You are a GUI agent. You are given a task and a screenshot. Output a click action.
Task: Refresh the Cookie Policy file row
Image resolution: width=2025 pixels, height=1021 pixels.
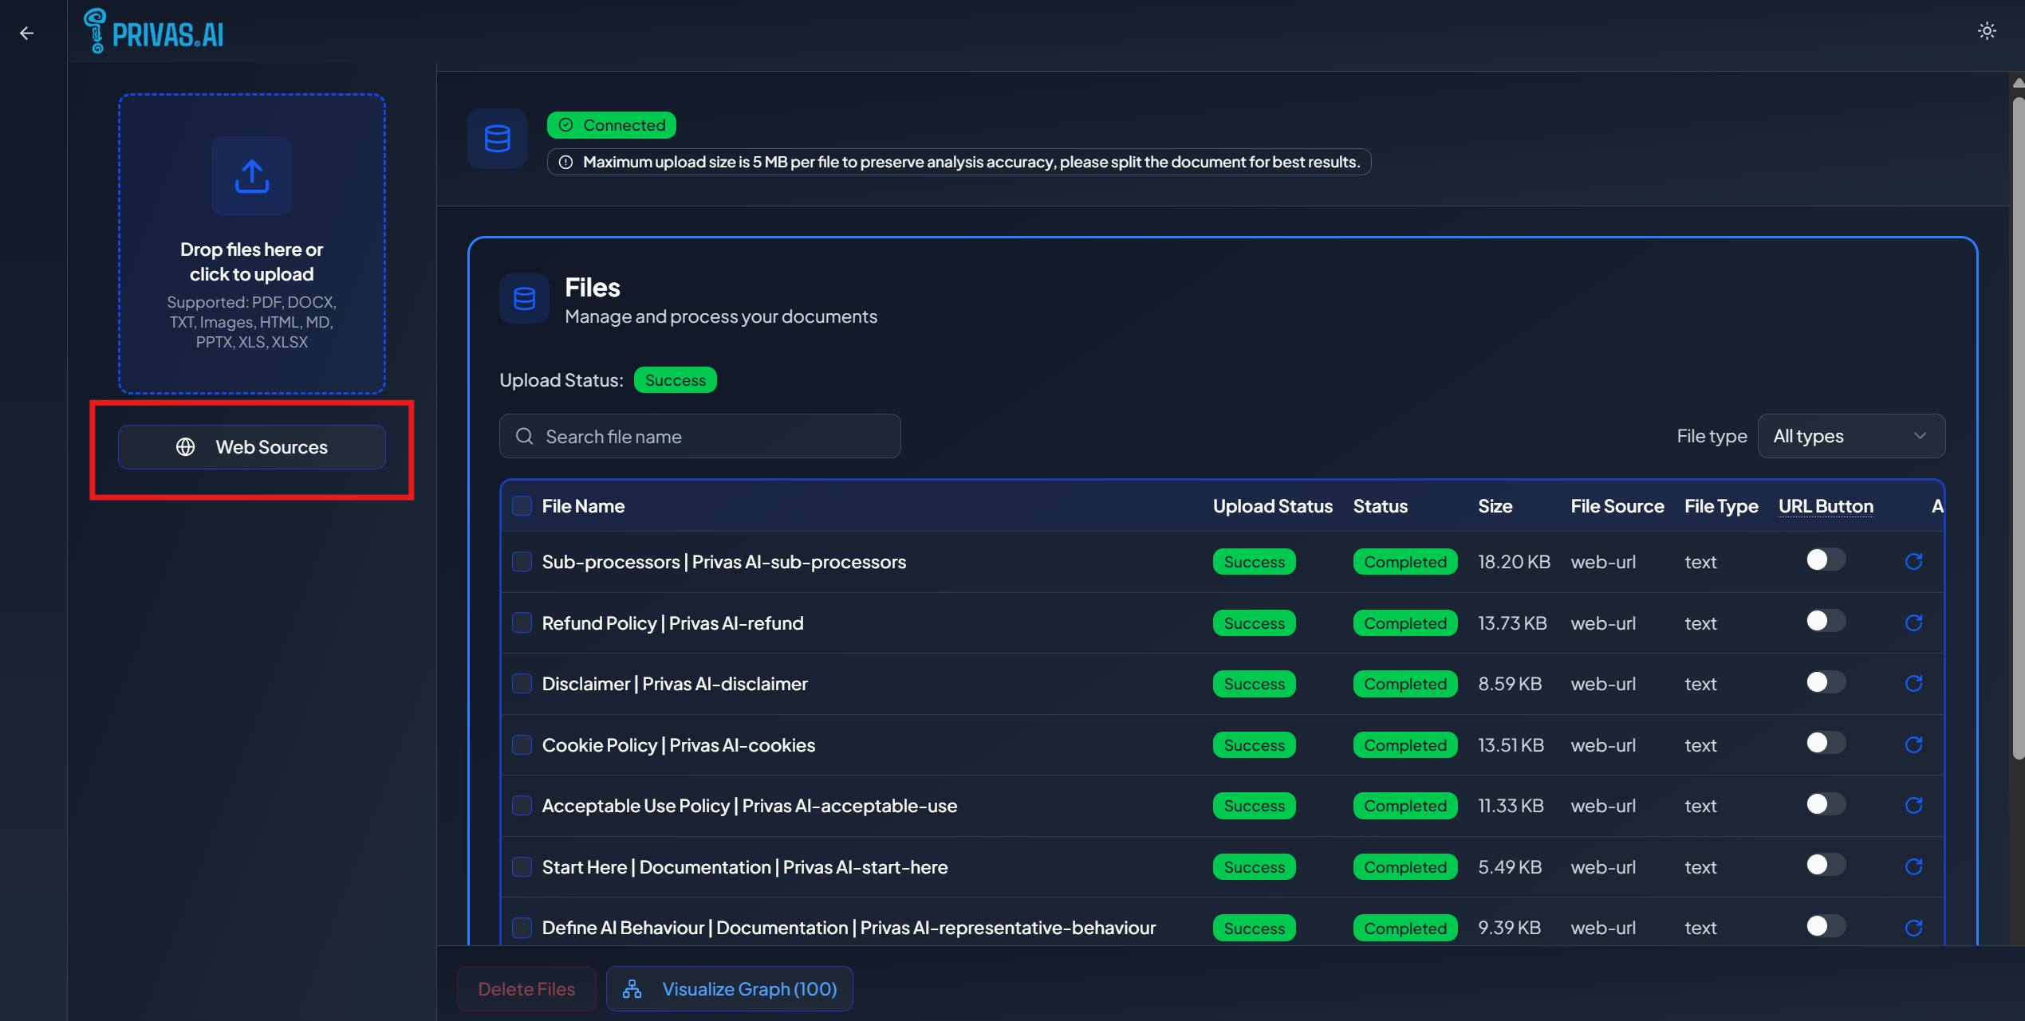click(1913, 744)
